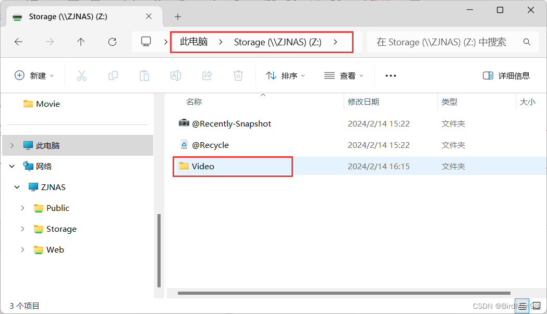
Task: Switch to details list view in status bar
Action: click(522, 306)
